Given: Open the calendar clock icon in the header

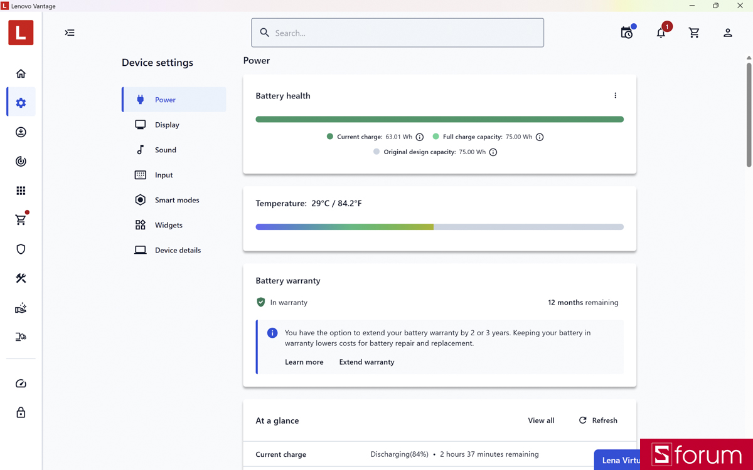Looking at the screenshot, I should pyautogui.click(x=627, y=32).
